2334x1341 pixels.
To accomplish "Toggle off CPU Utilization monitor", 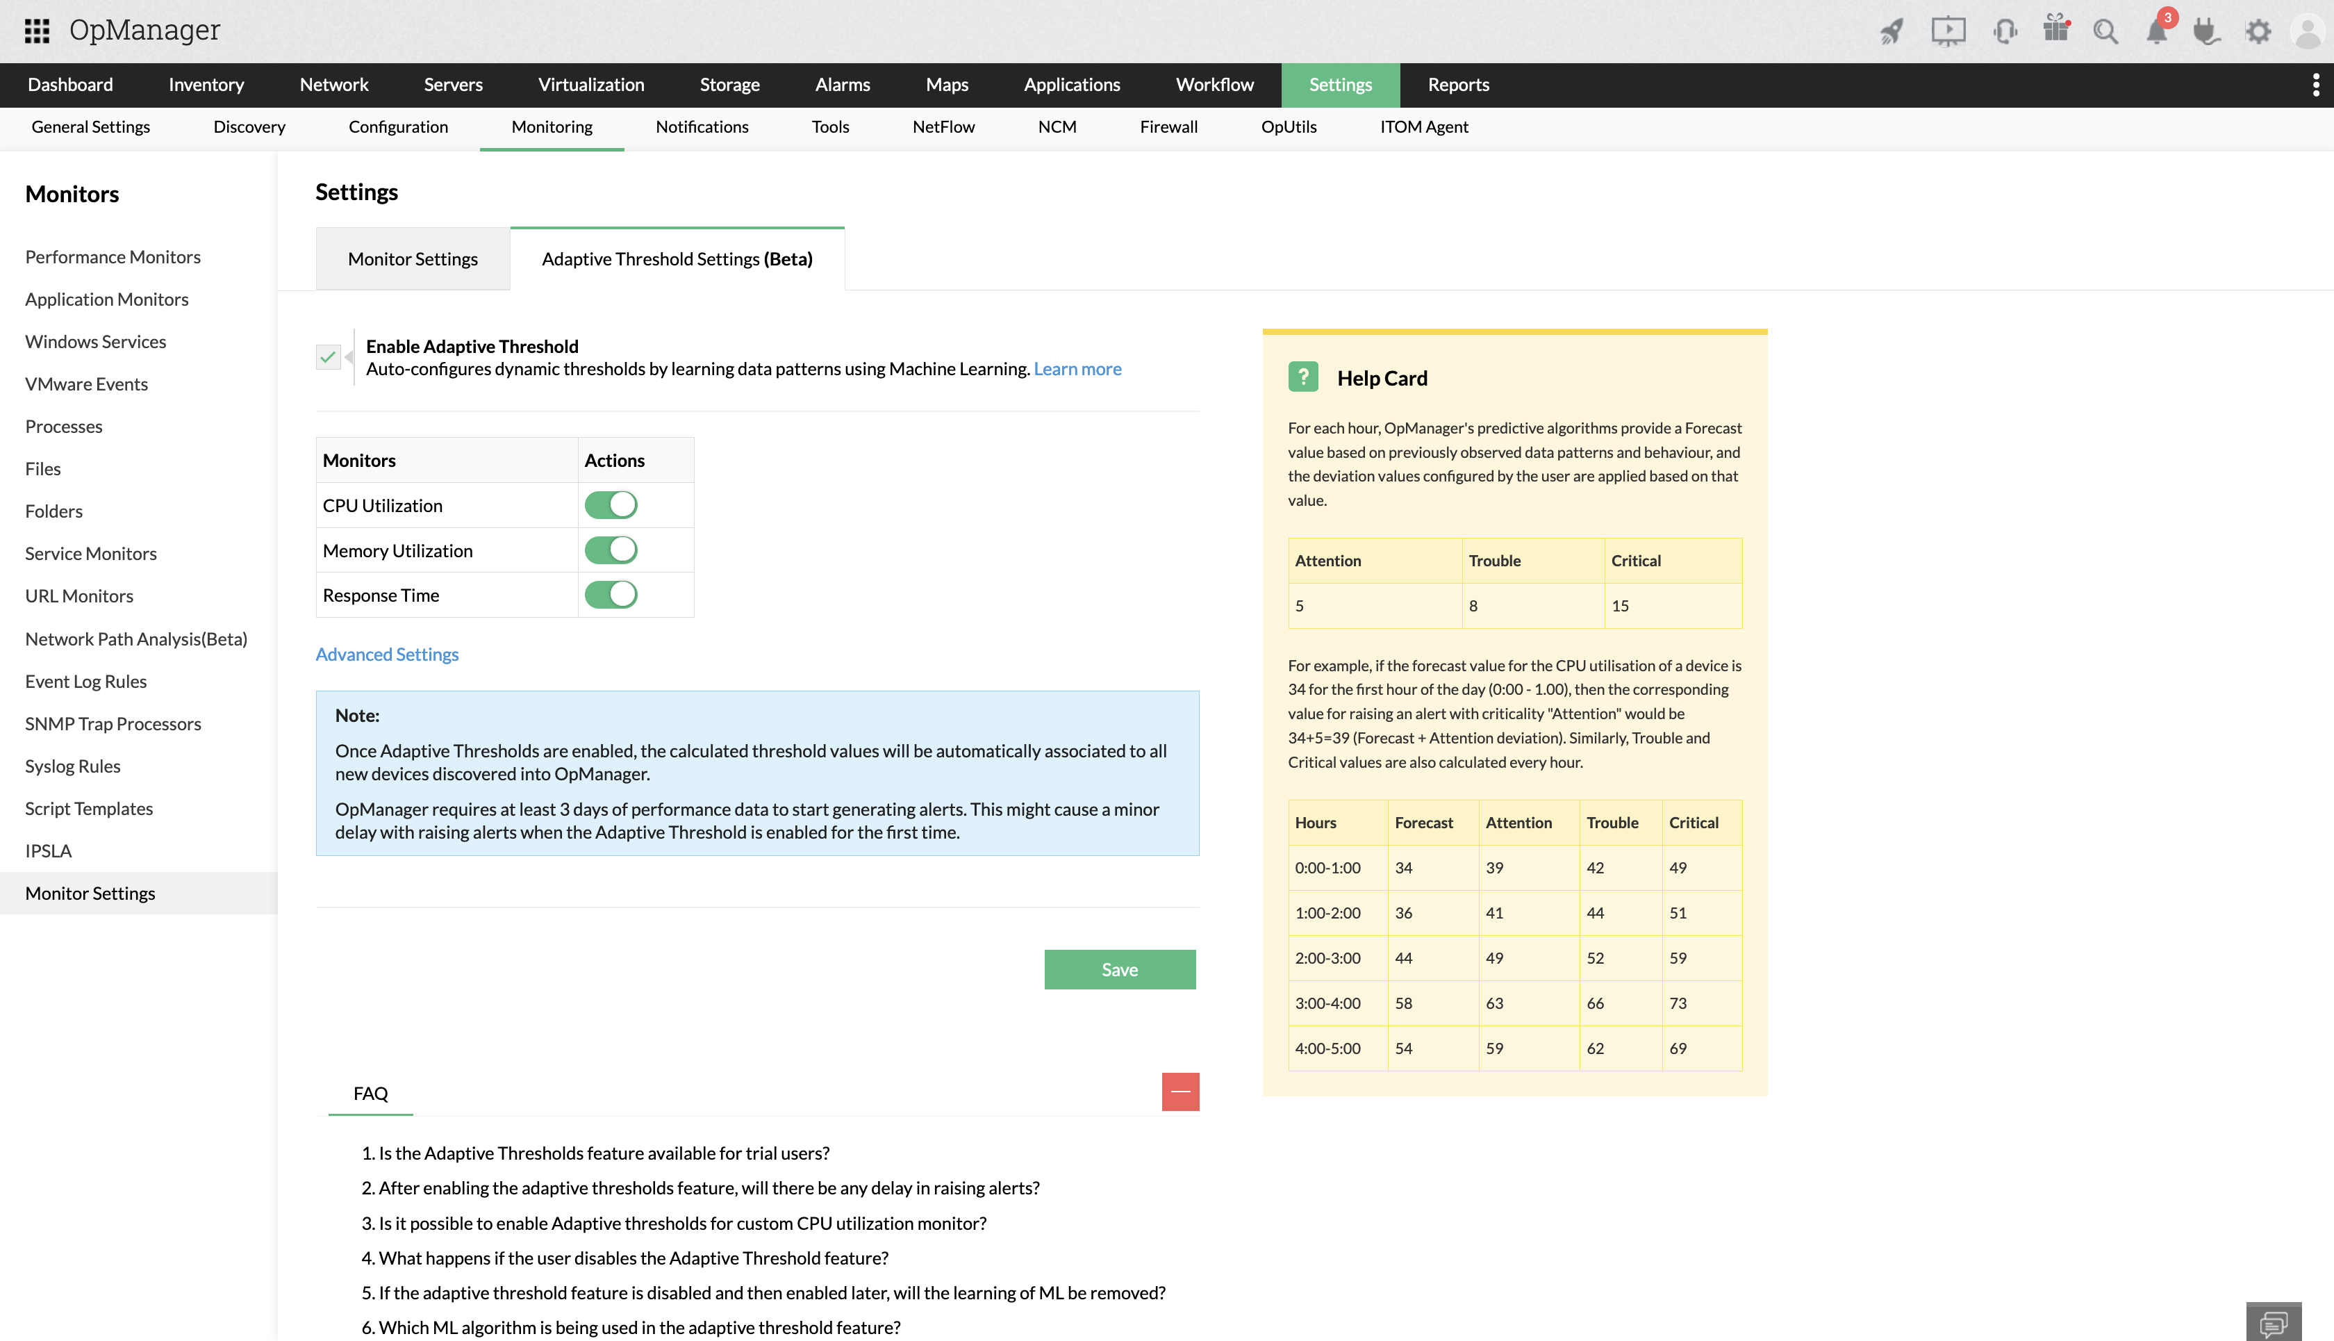I will [x=611, y=504].
